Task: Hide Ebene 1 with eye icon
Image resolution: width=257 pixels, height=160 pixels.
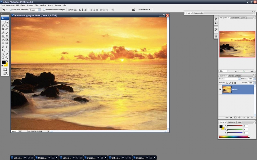Action: 220,90
